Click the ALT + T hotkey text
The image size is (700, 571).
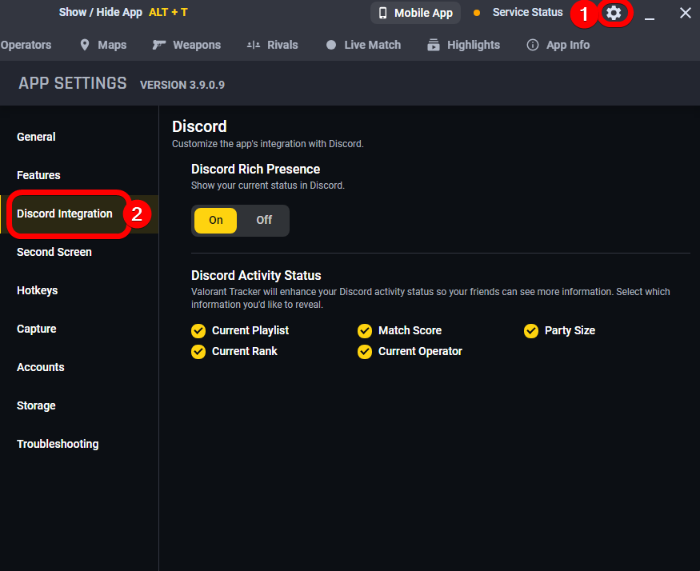(x=168, y=13)
